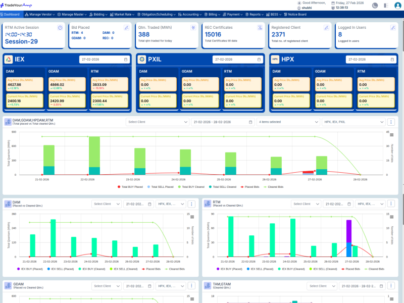Image resolution: width=404 pixels, height=303 pixels.
Task: Open GDAM chart three-dot options menu
Action: point(191,286)
